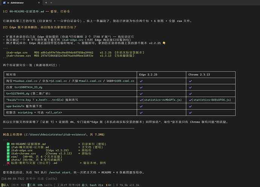Click the green check beside shots/ folder
The height and width of the screenshot is (187, 260).
(x=8, y=160)
